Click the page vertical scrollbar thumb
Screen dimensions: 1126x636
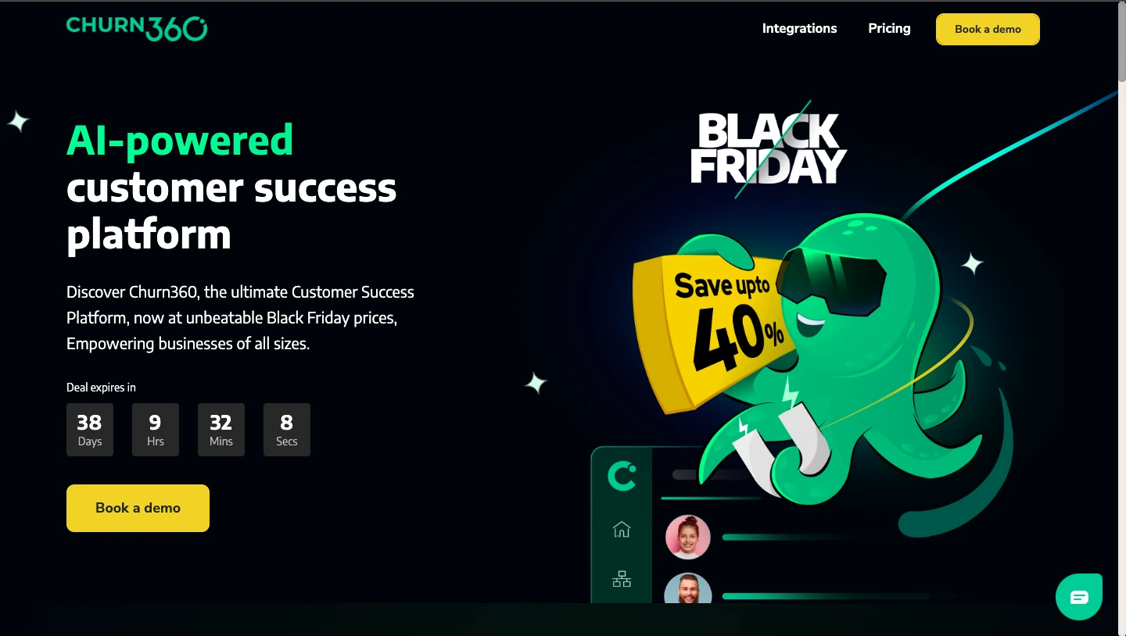[1121, 41]
